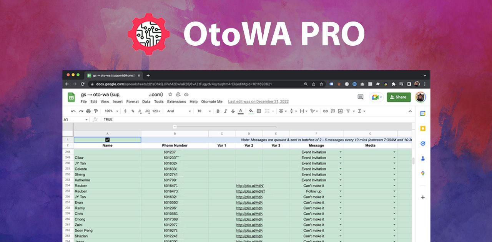492x242 pixels.
Task: Open comment history icon near Share
Action: tap(360, 97)
